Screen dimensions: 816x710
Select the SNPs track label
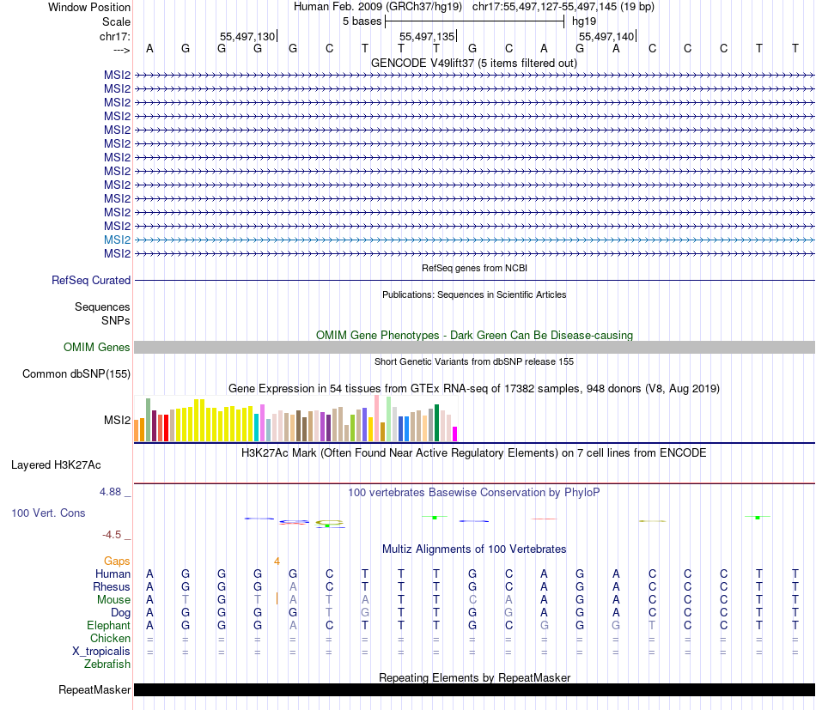click(116, 320)
